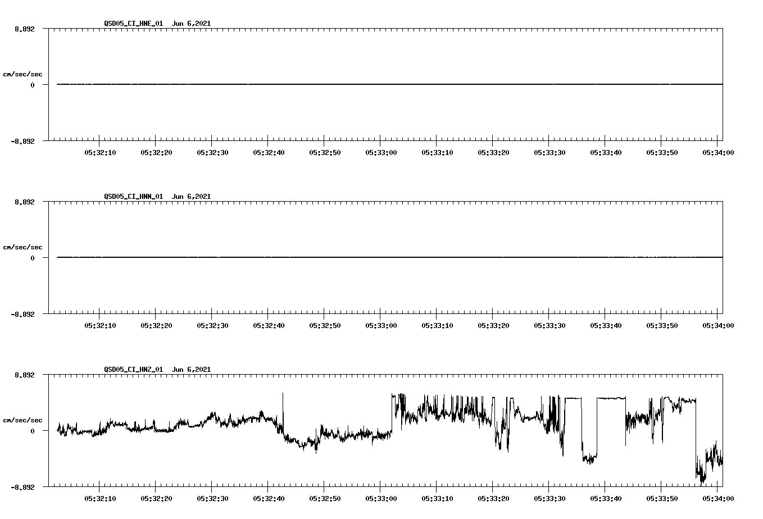Click the flat HNN trace line at 05:33:00
This screenshot has height=519, width=763.
[380, 257]
